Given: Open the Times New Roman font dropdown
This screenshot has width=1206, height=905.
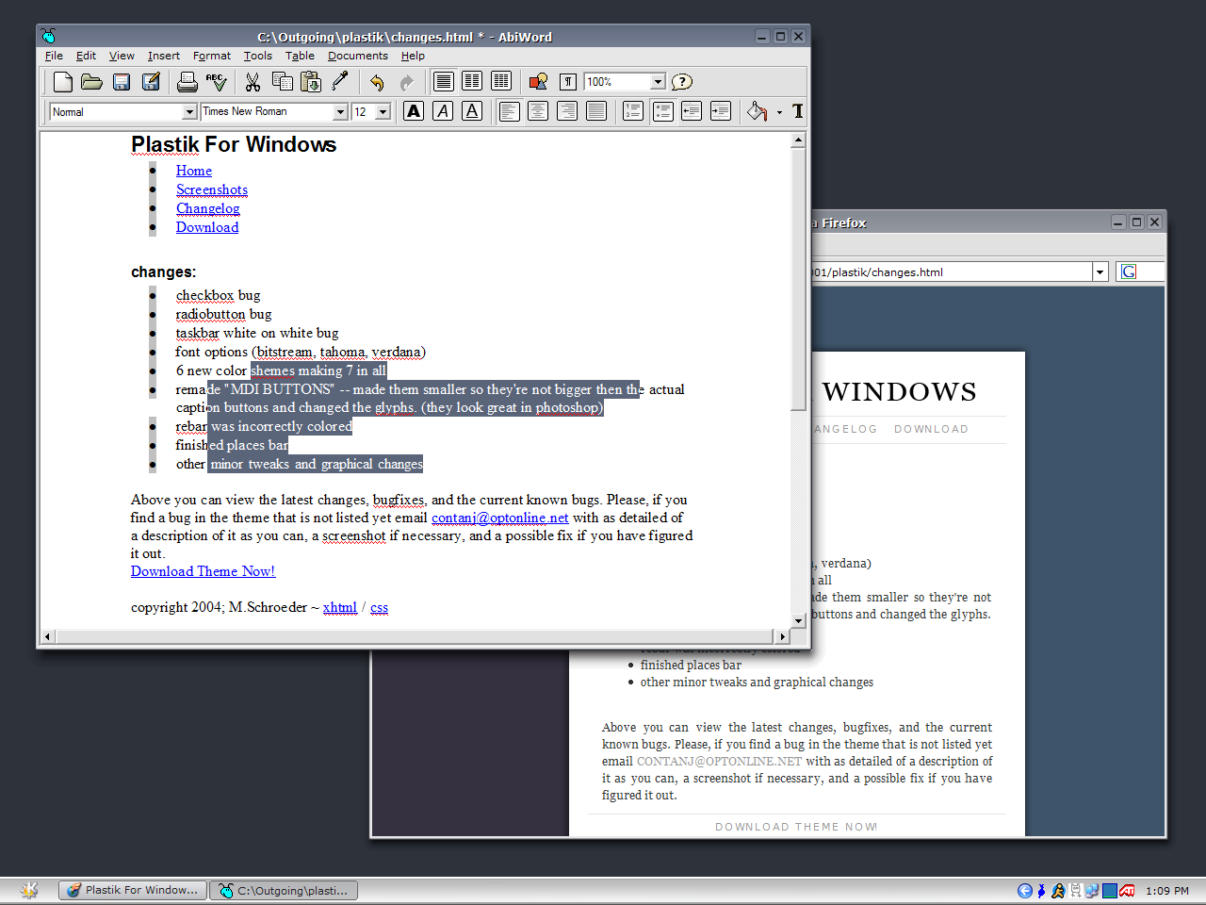Looking at the screenshot, I should tap(341, 111).
